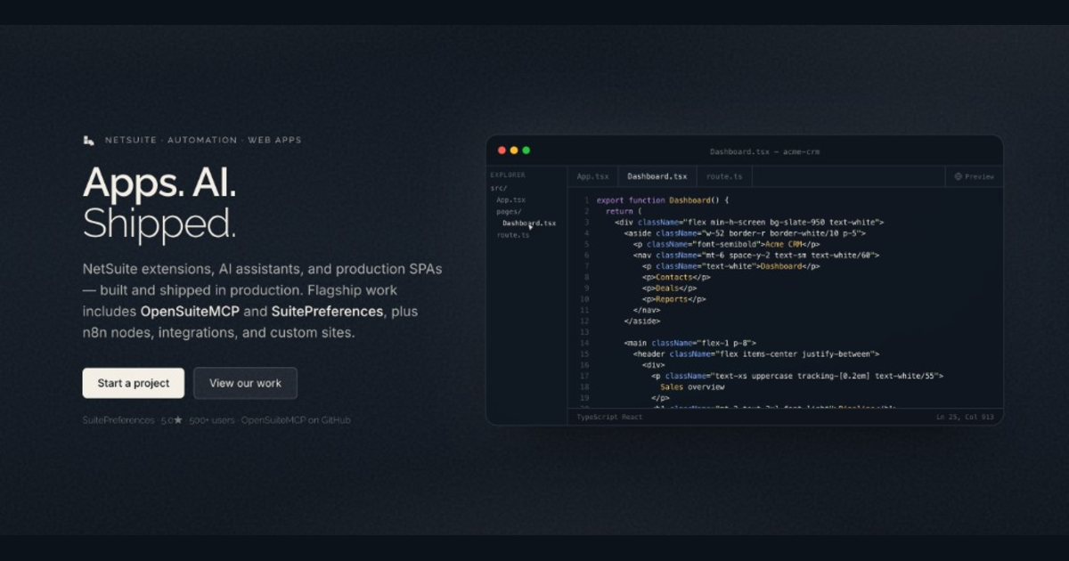1069x561 pixels.
Task: Click the green maximize dot of editor window
Action: tap(526, 150)
